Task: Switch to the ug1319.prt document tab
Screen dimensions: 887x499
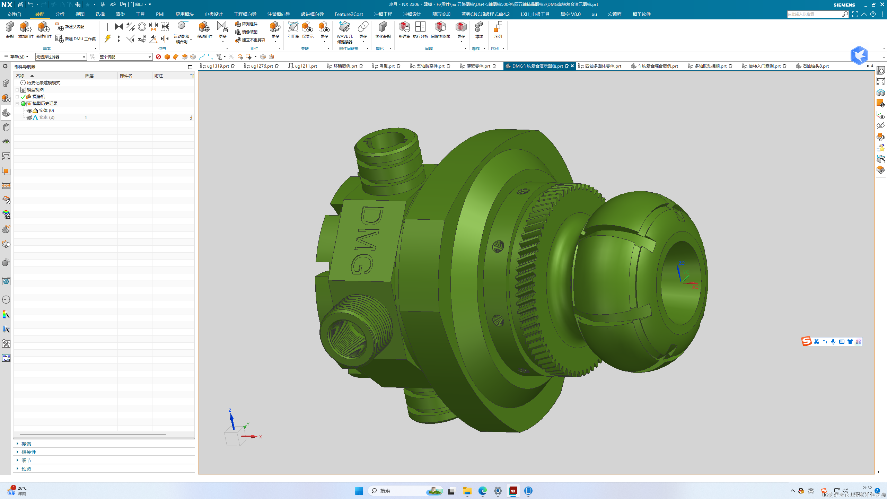Action: click(218, 66)
